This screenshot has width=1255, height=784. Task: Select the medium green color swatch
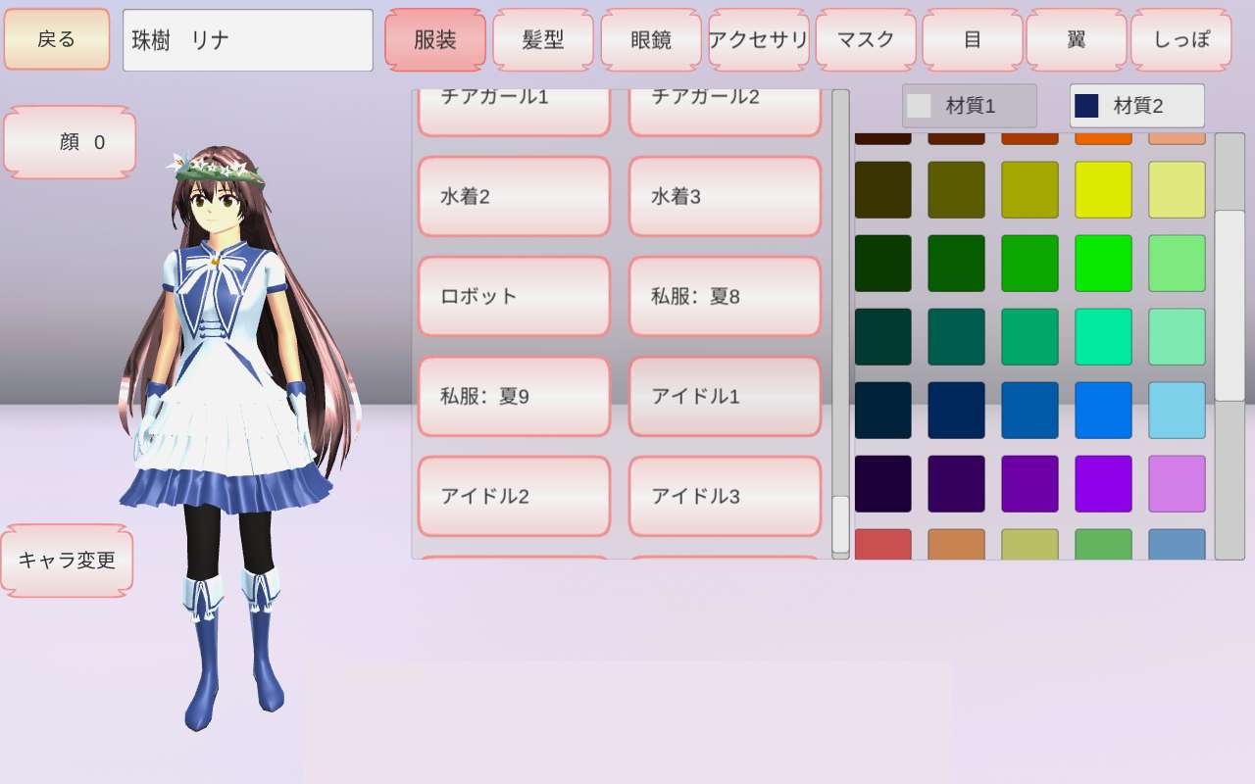[x=1030, y=264]
